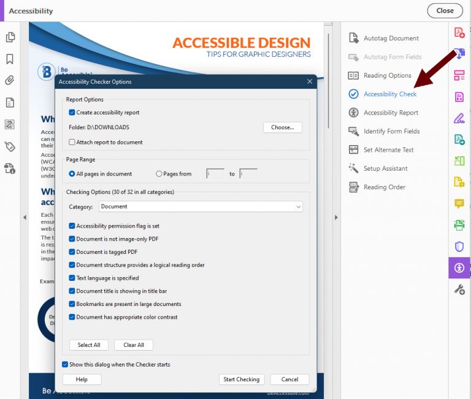Close Accessibility Checker Options dialog
471x399 pixels.
coord(310,81)
